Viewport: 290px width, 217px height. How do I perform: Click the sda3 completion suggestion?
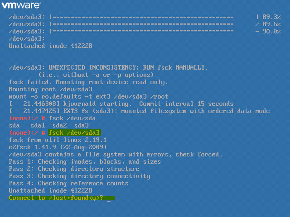81,126
